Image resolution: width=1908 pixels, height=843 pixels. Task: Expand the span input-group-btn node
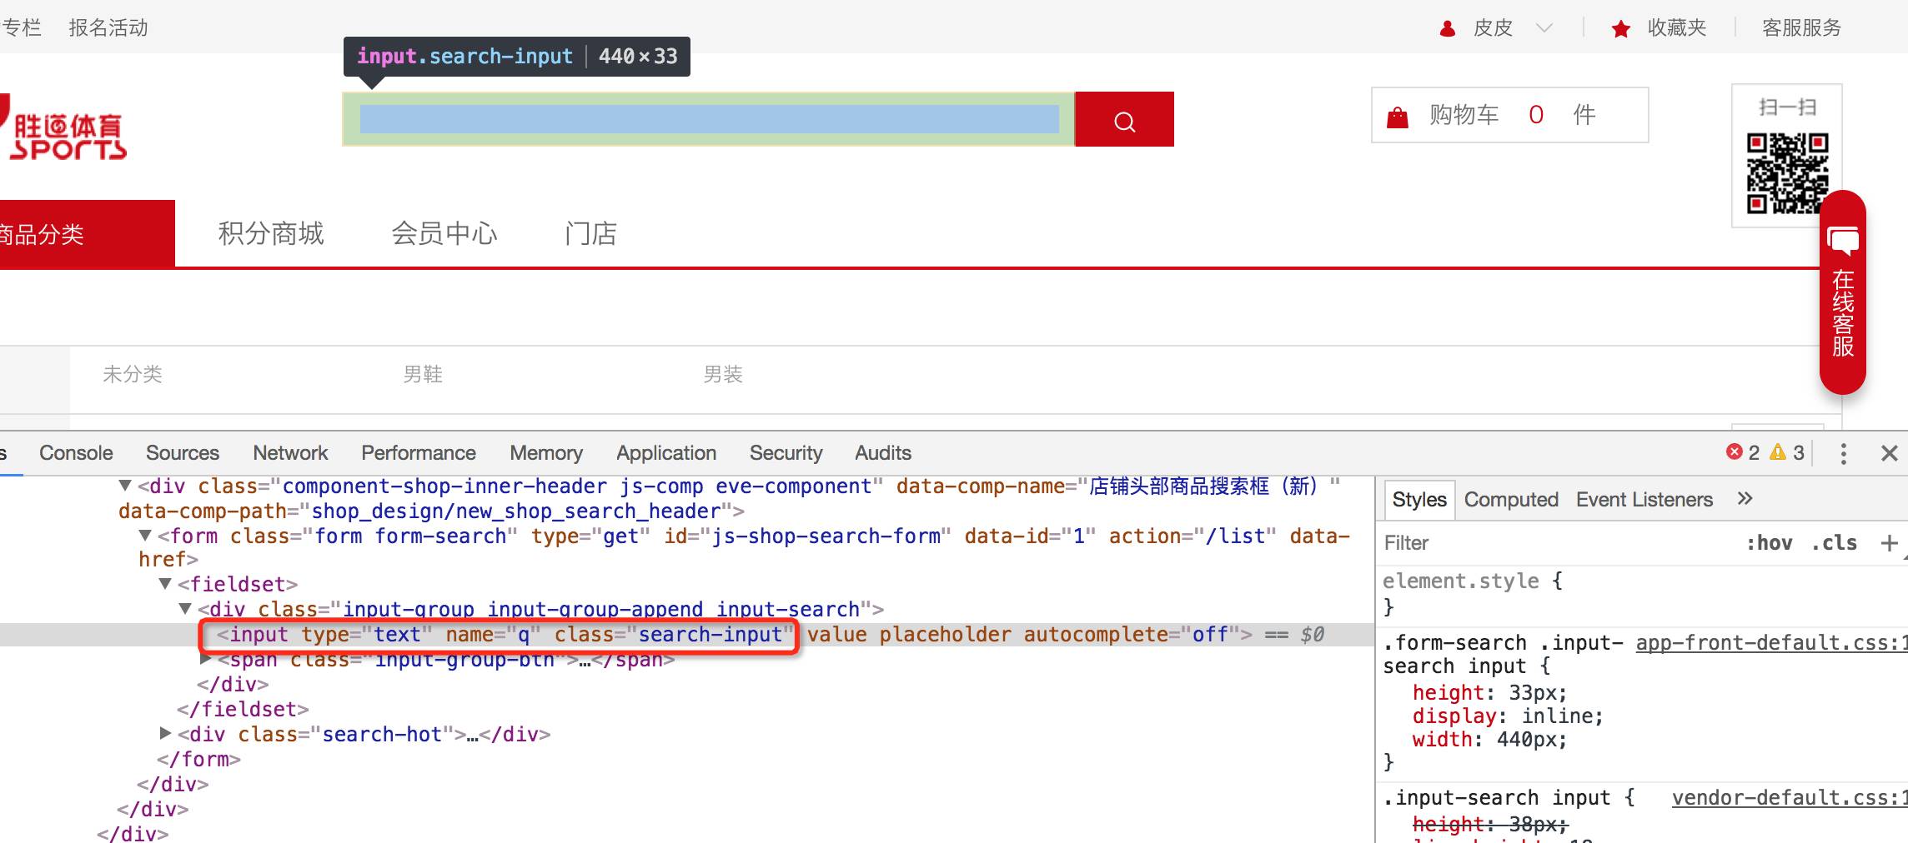(x=205, y=659)
